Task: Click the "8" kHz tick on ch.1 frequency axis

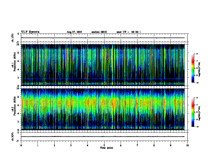Action: point(19,53)
